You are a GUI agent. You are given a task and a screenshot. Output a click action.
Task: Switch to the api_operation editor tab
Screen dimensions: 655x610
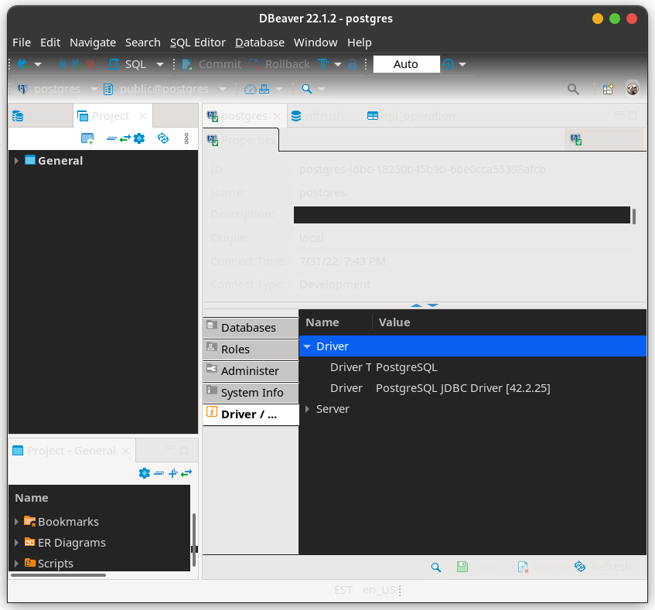411,116
